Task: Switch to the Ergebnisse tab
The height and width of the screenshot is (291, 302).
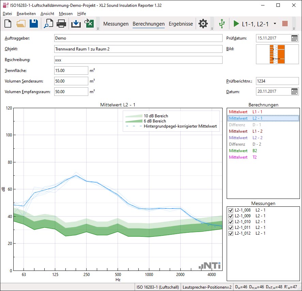Action: click(x=181, y=24)
